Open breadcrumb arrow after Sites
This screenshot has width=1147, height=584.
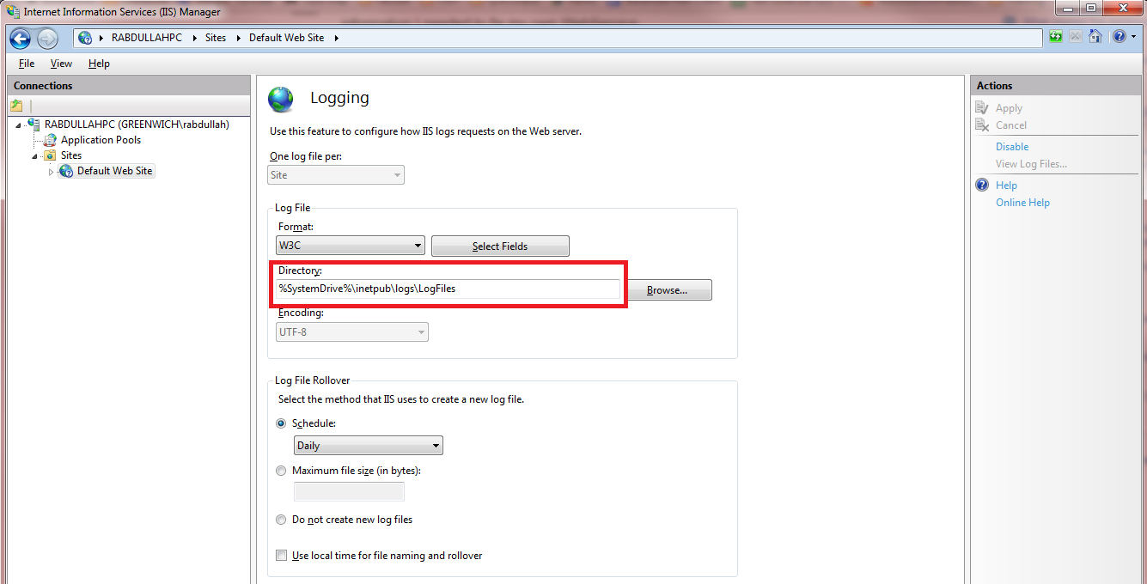pos(238,38)
